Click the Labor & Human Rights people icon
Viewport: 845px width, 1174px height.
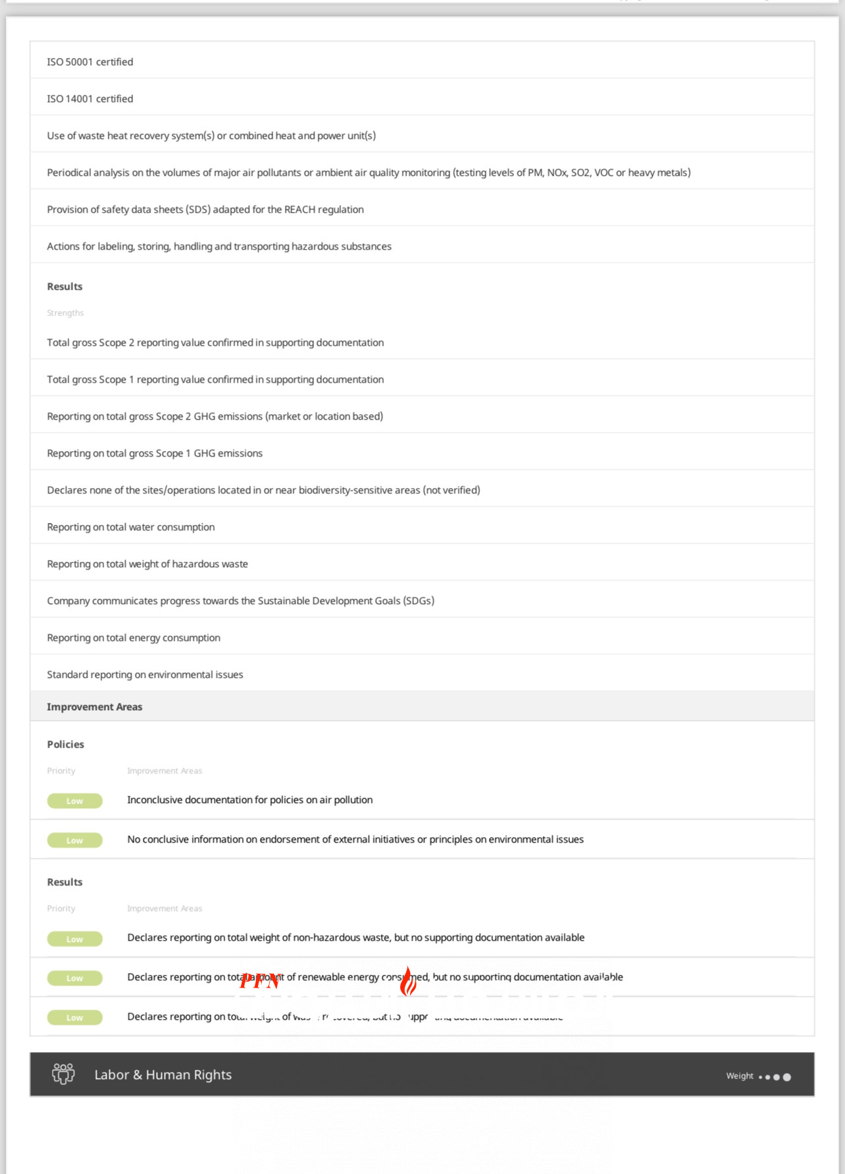pyautogui.click(x=63, y=1074)
